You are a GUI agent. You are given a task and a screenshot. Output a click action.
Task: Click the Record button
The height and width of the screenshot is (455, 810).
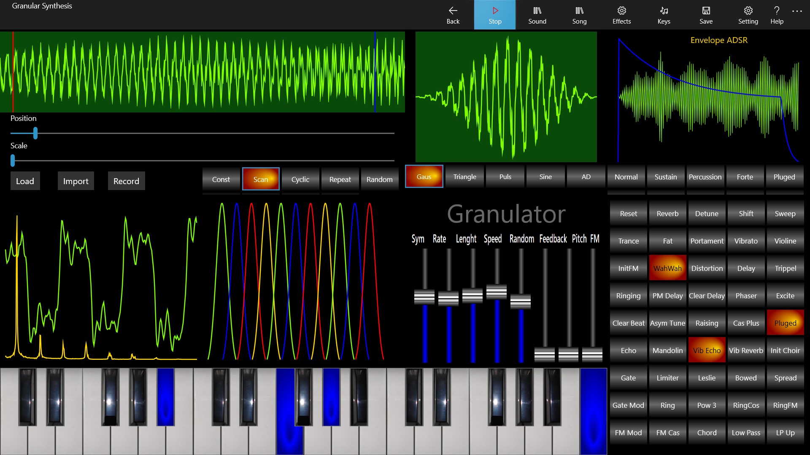pyautogui.click(x=126, y=181)
